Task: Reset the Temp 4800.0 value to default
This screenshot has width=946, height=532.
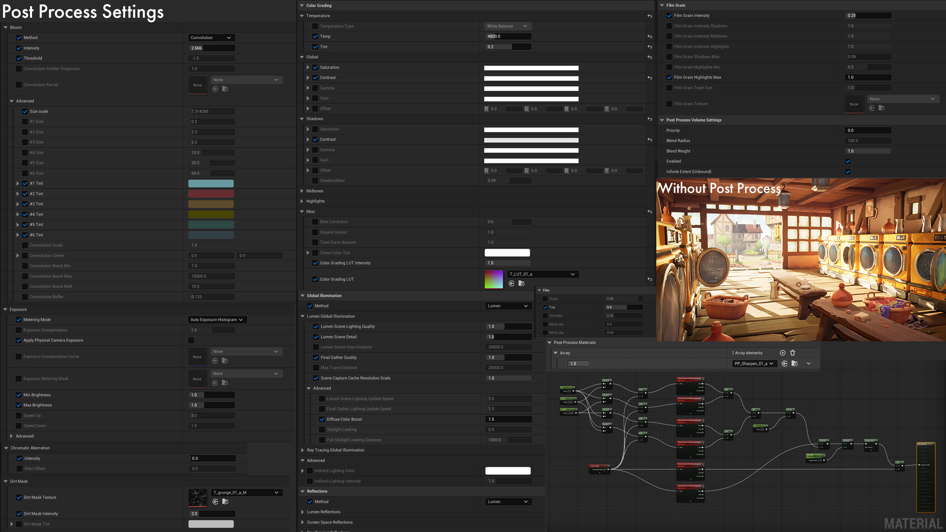Action: (649, 37)
